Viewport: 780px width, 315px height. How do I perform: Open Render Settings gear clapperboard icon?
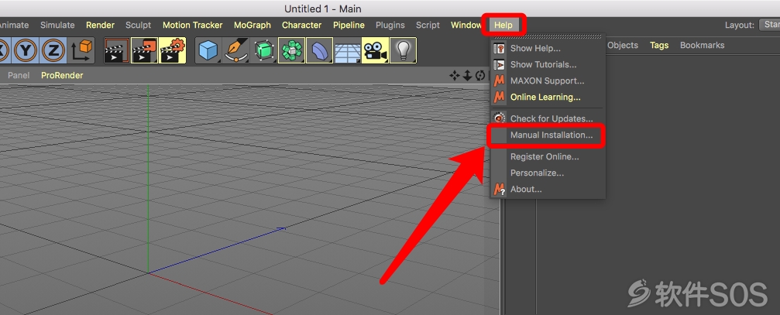[172, 50]
